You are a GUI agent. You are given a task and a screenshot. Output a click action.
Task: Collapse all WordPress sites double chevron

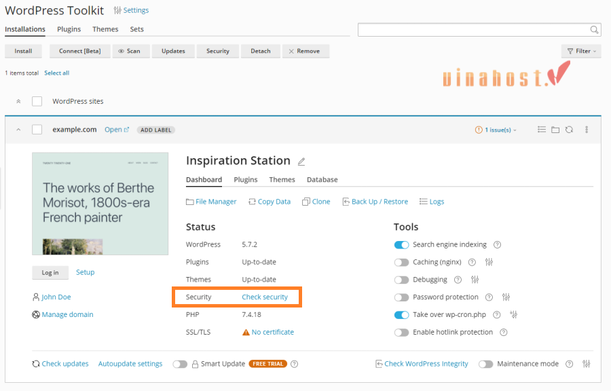coord(18,101)
